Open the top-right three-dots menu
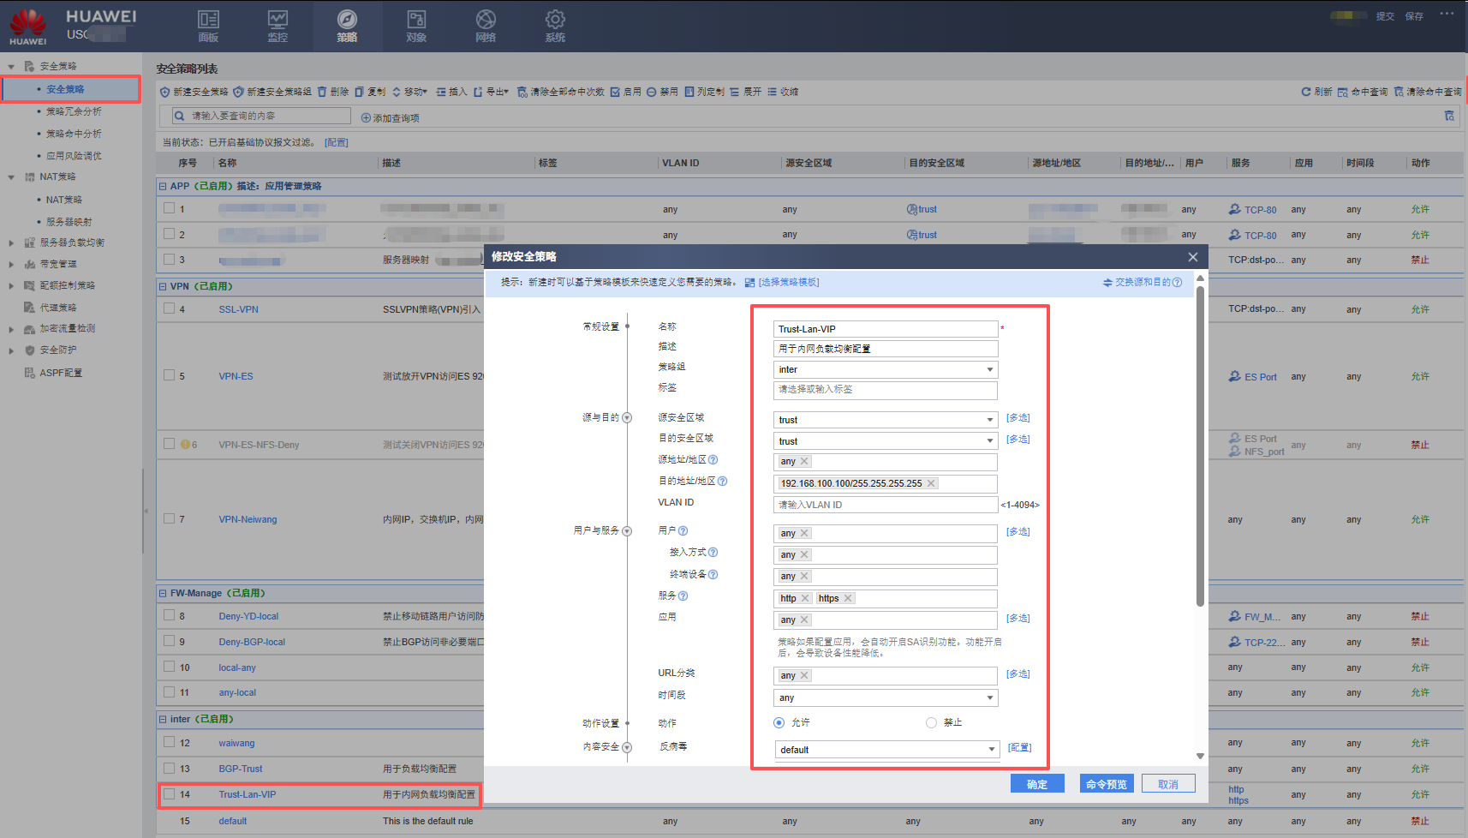The height and width of the screenshot is (838, 1468). tap(1447, 15)
